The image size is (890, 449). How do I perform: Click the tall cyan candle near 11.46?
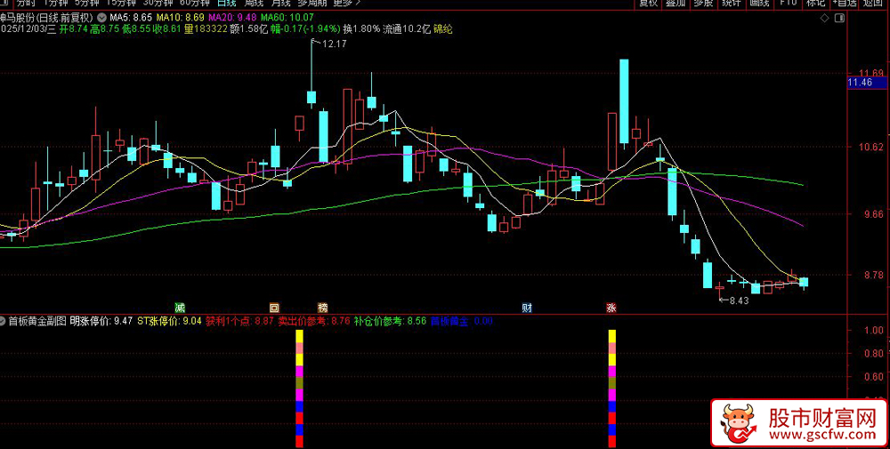coord(624,100)
